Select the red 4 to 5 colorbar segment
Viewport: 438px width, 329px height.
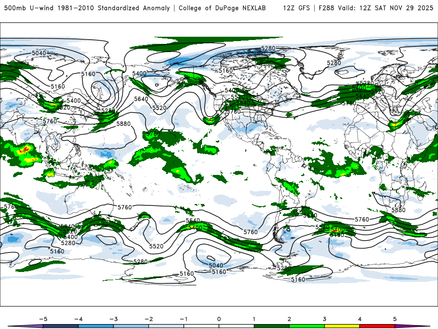point(377,326)
